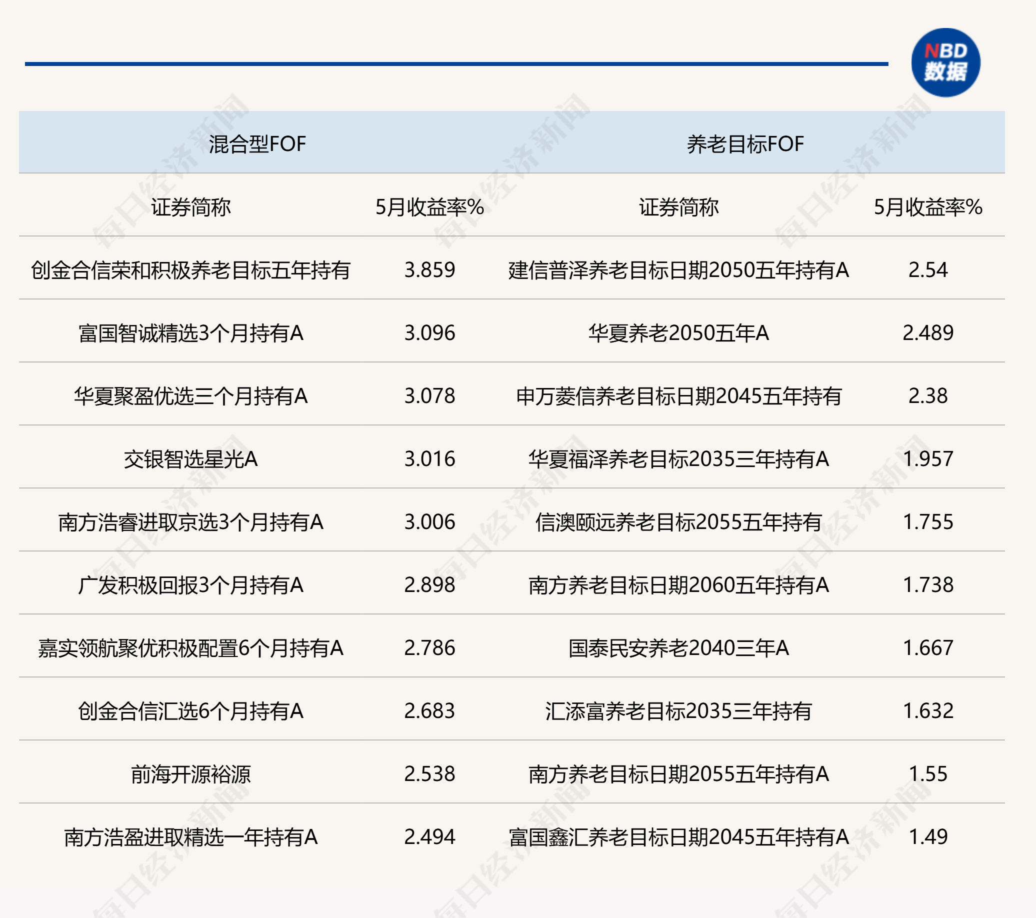Select the value 2.54
The width and height of the screenshot is (1036, 918).
(x=928, y=269)
